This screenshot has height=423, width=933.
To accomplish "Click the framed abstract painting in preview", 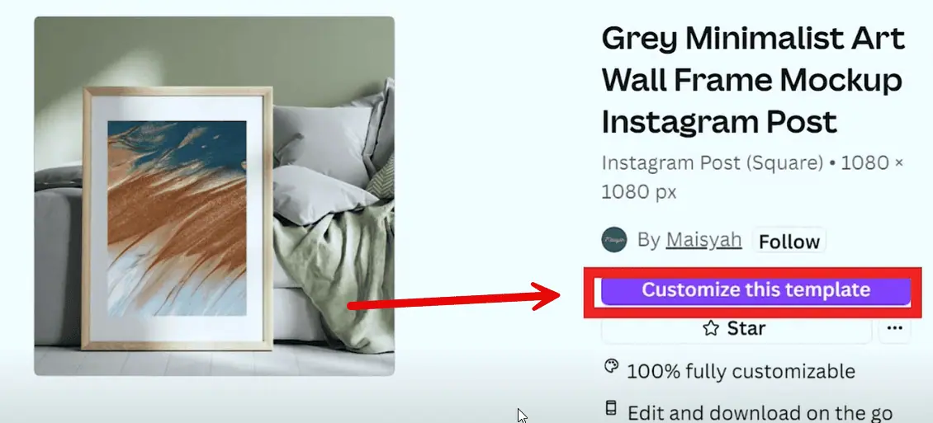I will [177, 218].
